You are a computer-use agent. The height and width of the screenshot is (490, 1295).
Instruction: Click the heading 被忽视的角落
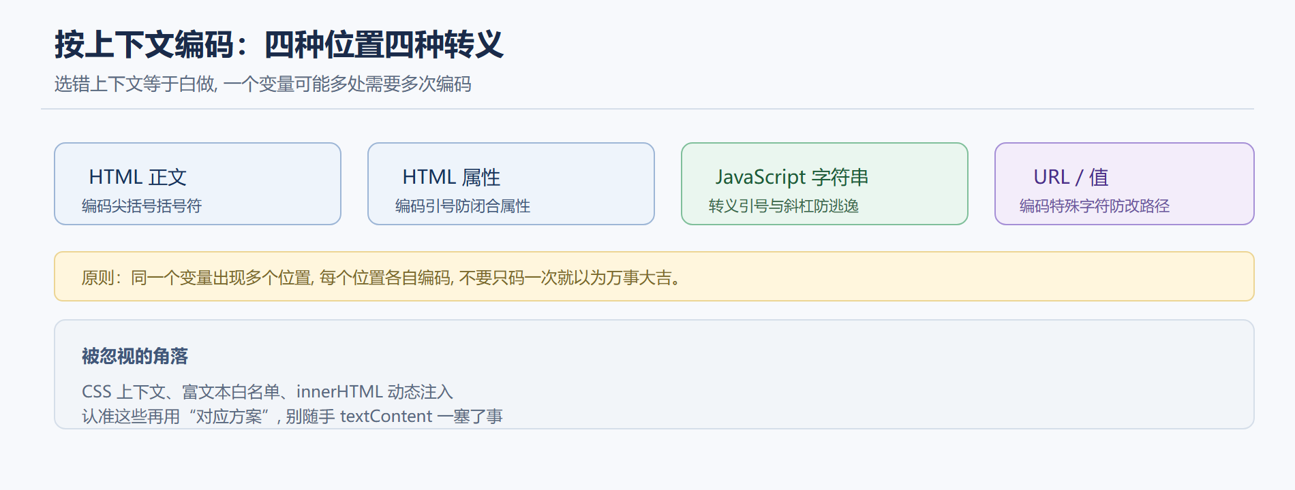[135, 356]
